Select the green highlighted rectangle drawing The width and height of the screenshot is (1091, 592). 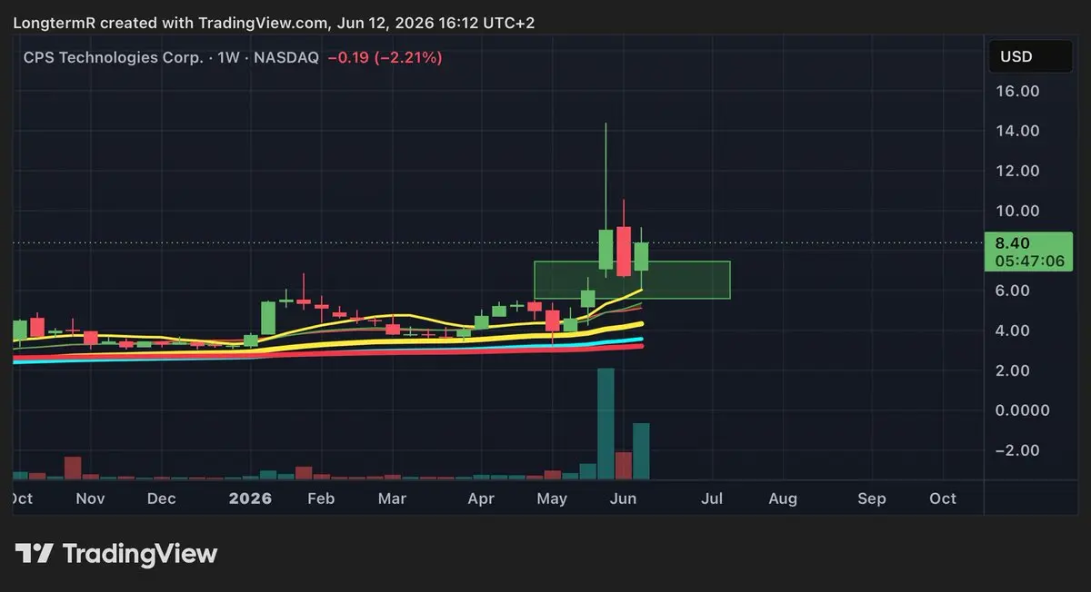coord(632,280)
